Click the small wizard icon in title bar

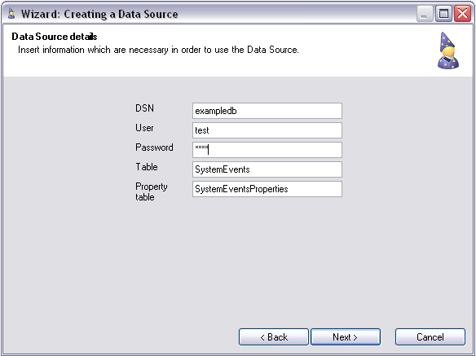coord(11,13)
